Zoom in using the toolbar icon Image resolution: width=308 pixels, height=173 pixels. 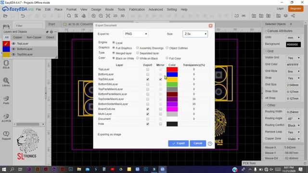pos(93,16)
